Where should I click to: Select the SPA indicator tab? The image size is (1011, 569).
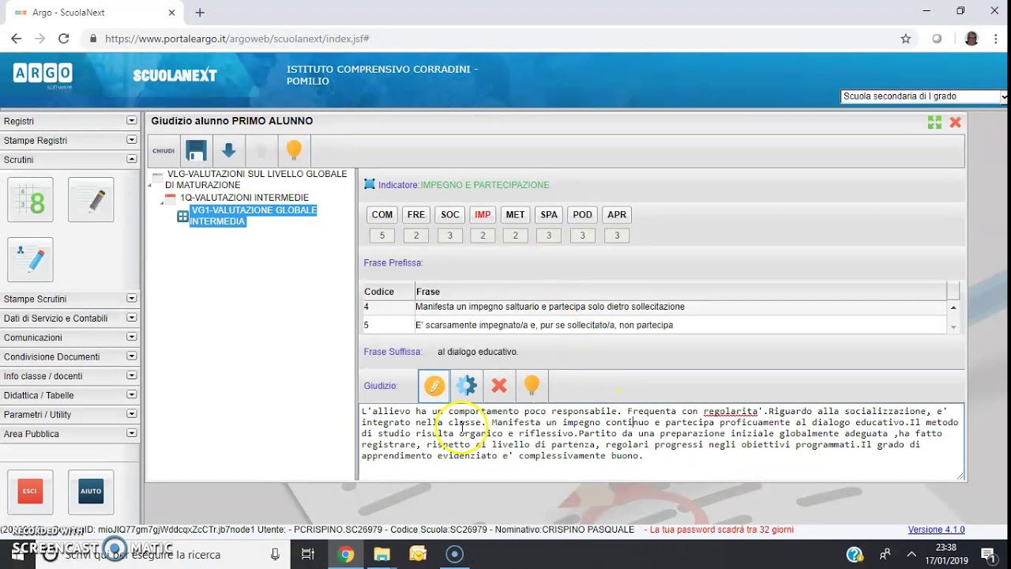click(549, 215)
